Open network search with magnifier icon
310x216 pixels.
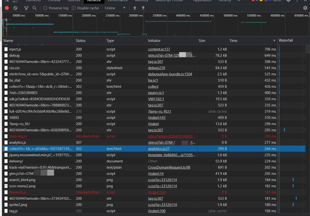pos(35,8)
